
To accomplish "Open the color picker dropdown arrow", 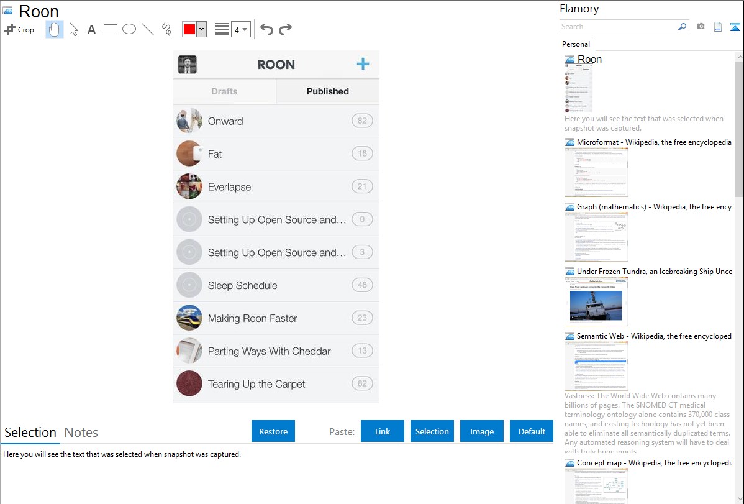I will [x=202, y=29].
